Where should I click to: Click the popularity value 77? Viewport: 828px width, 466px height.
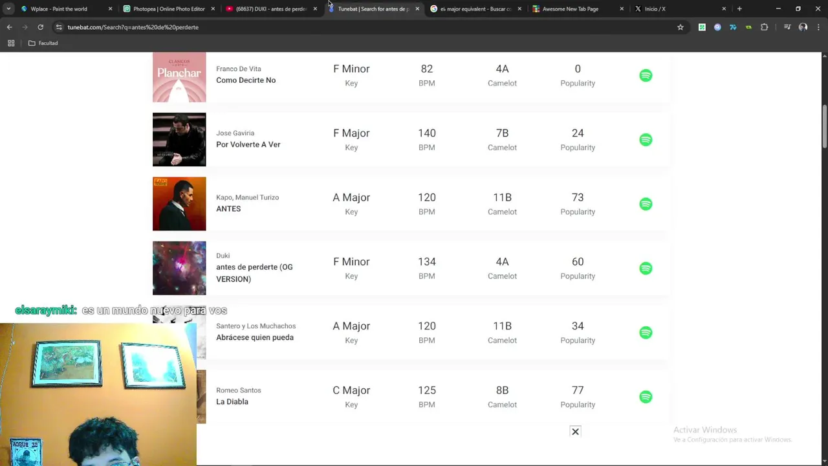coord(578,390)
